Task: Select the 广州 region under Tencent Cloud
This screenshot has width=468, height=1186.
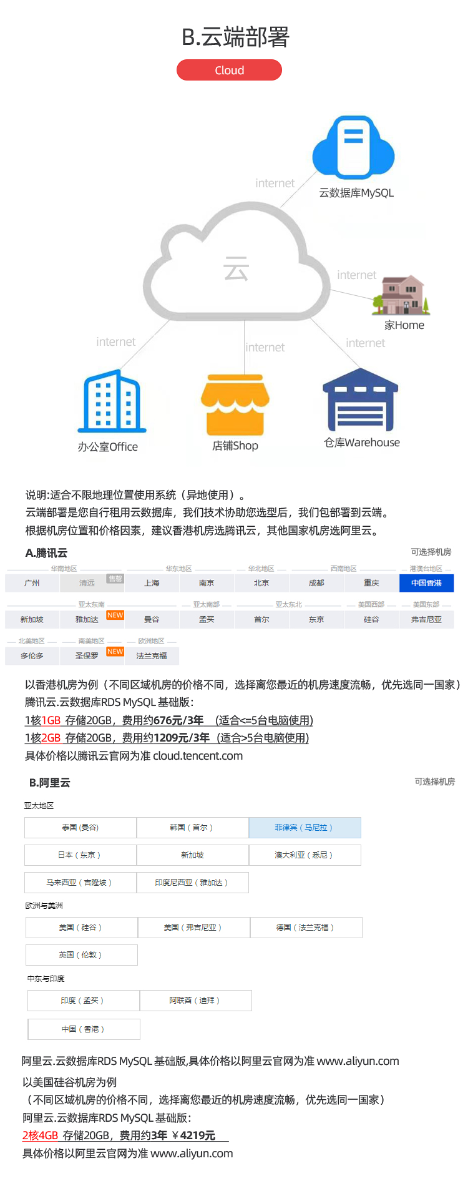Action: [x=32, y=583]
